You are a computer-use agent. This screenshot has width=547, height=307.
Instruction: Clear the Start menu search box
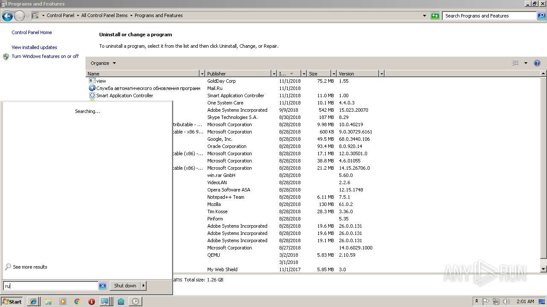(x=103, y=286)
